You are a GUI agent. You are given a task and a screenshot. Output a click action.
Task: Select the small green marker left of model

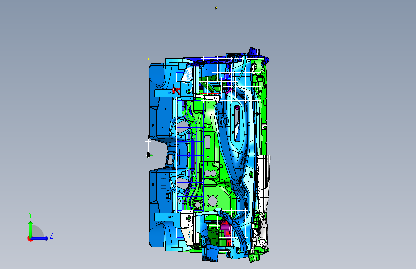click(x=149, y=155)
